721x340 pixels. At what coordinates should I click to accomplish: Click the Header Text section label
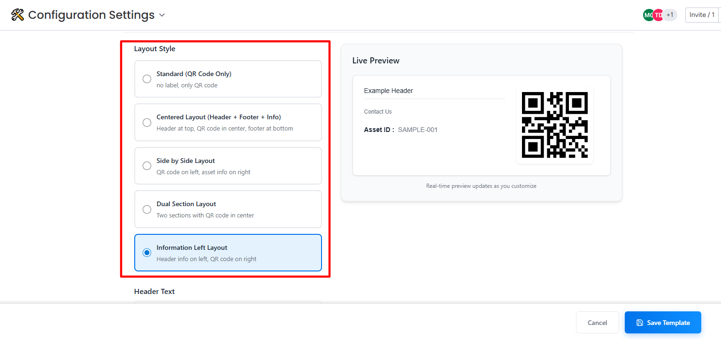click(x=154, y=292)
